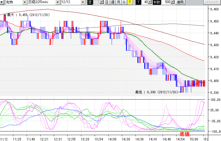221x141 pixels.
Task: Select the 日 (daily) timeframe button
Action: click(x=107, y=2)
